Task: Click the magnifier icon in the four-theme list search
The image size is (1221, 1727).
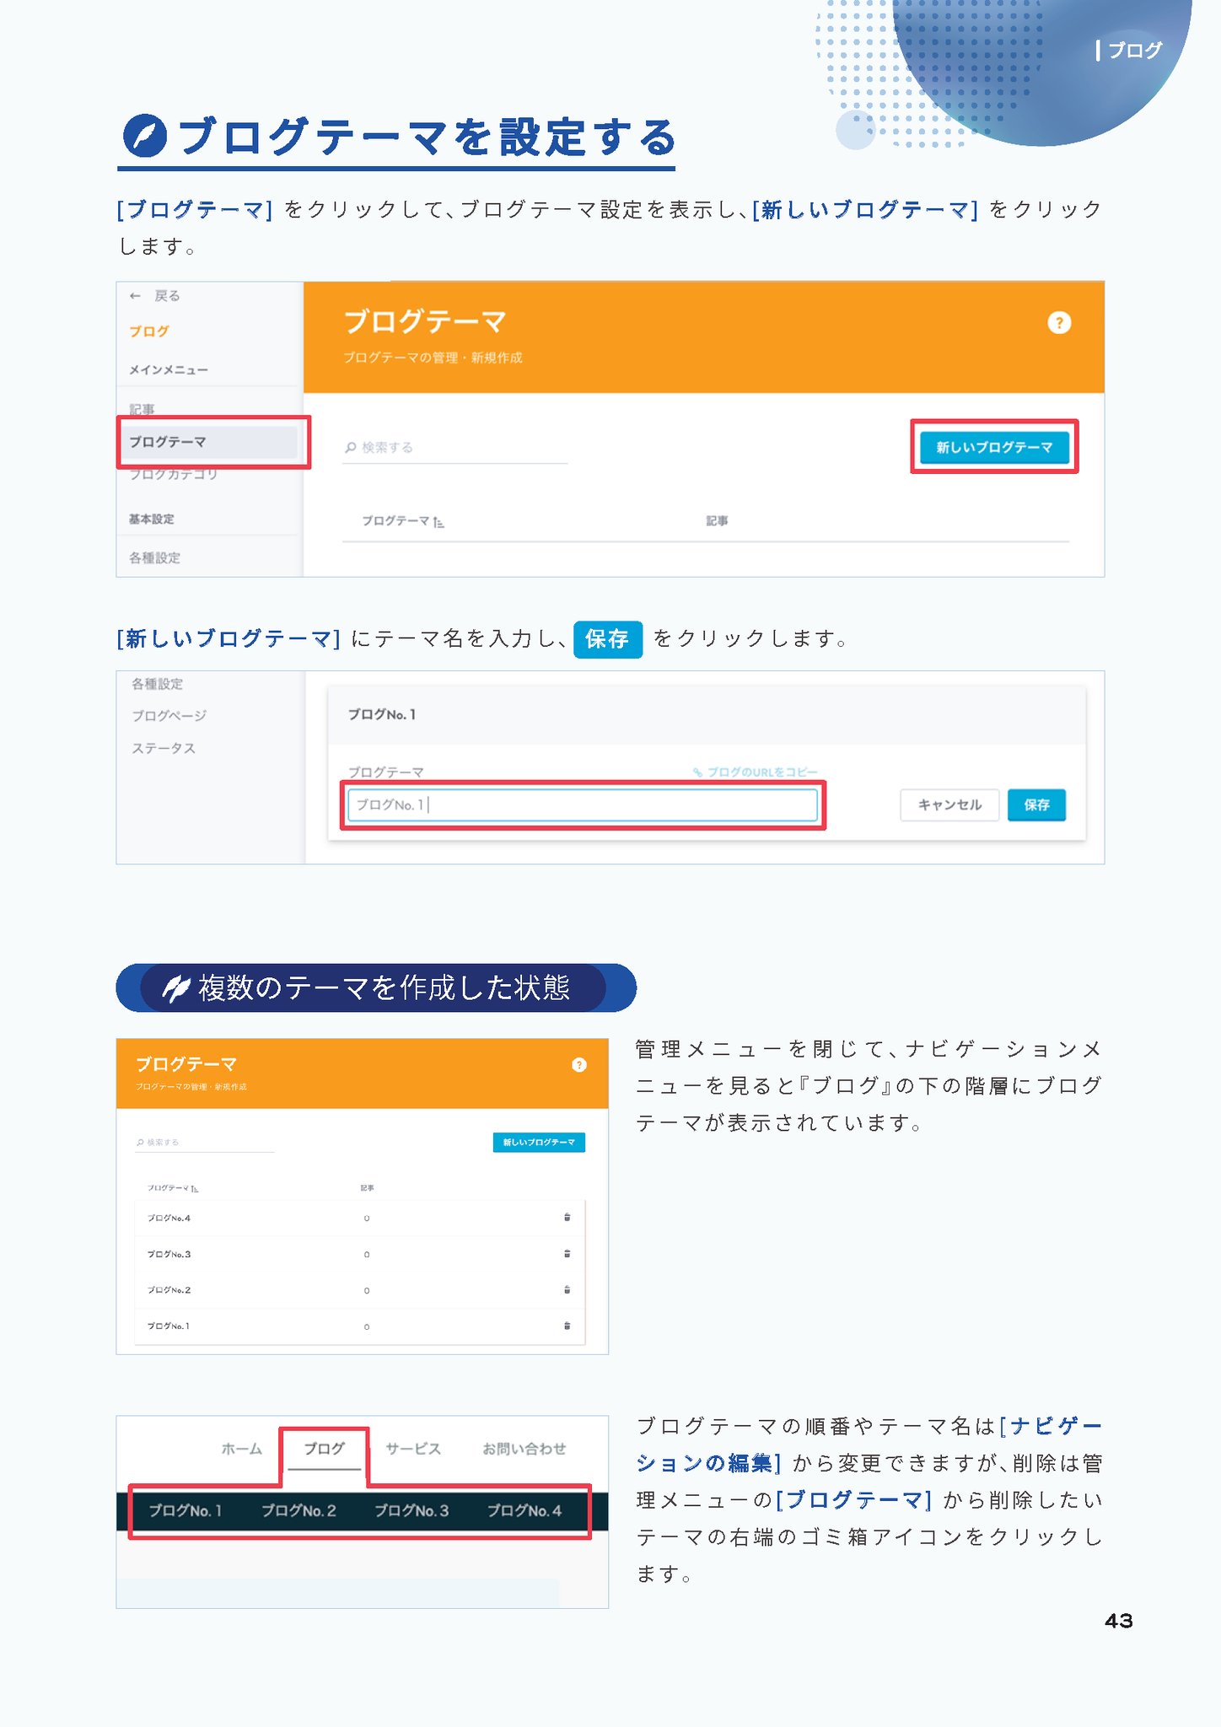Action: pos(140,1143)
